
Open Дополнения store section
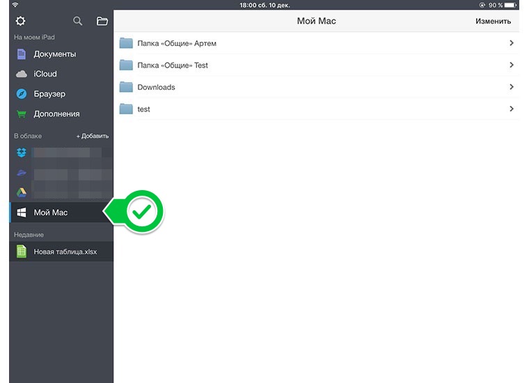tap(61, 114)
